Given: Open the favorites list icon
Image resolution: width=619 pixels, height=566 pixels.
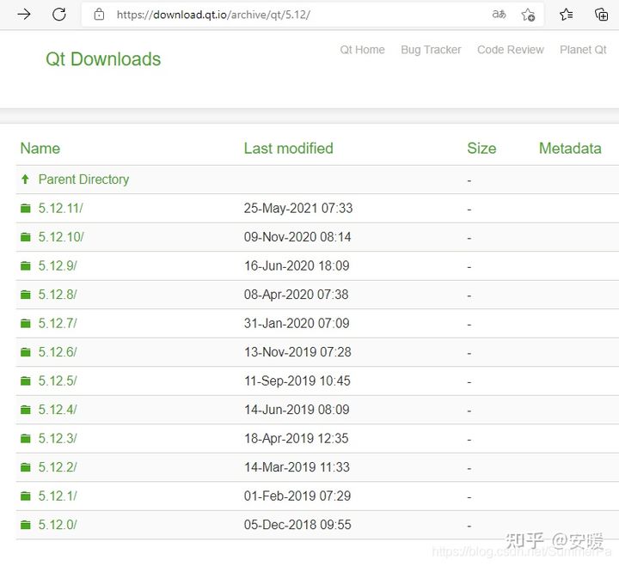Looking at the screenshot, I should (x=566, y=15).
